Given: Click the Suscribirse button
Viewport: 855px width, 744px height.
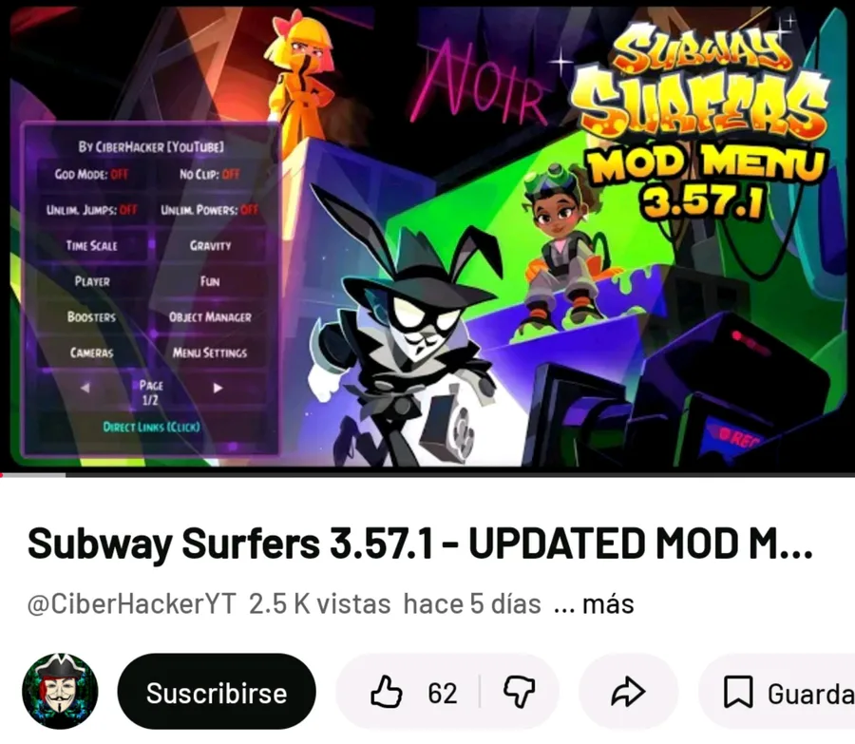Looking at the screenshot, I should pyautogui.click(x=217, y=692).
